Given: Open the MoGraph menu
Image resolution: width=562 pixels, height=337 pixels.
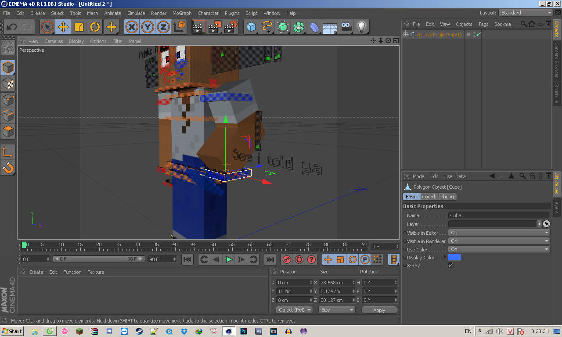Looking at the screenshot, I should point(182,13).
